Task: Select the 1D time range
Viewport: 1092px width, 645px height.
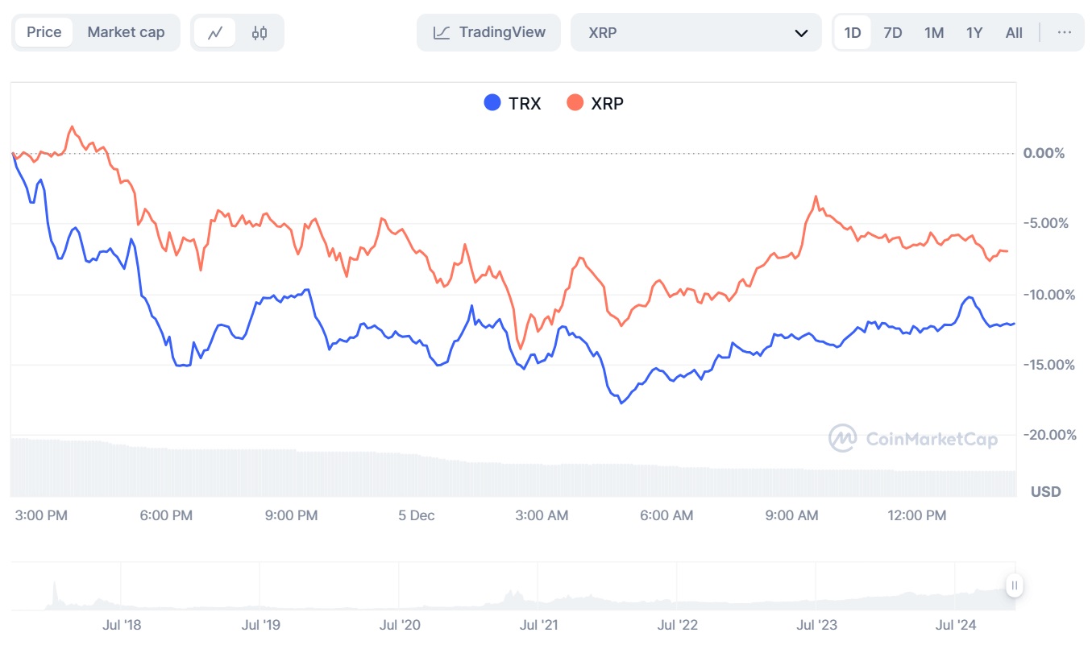Action: [853, 33]
